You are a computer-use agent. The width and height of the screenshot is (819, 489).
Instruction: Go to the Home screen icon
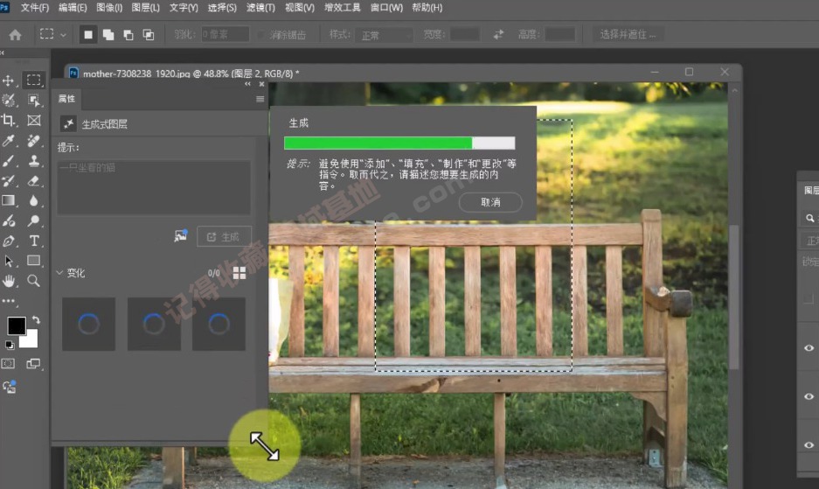pyautogui.click(x=15, y=35)
